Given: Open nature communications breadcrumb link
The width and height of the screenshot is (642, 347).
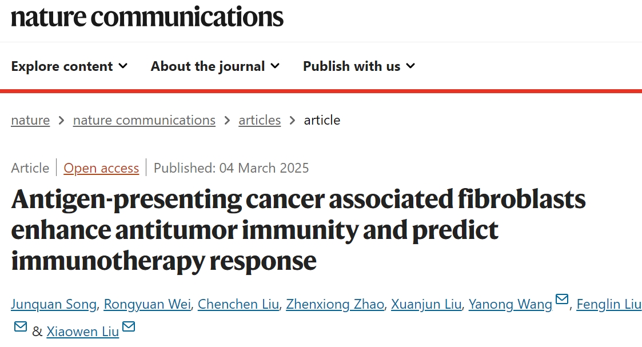Looking at the screenshot, I should point(144,120).
